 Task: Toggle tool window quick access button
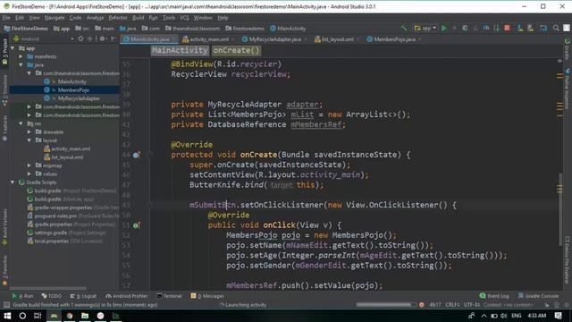tap(6, 305)
